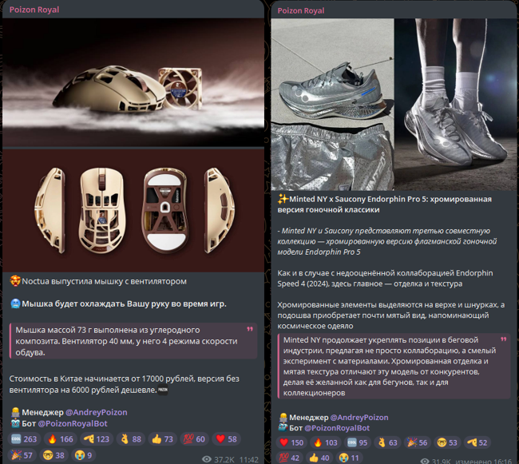Image resolution: width=519 pixels, height=464 pixels.
Task: Click the 'изменено 16:16' timestamp
Action: click(x=483, y=461)
